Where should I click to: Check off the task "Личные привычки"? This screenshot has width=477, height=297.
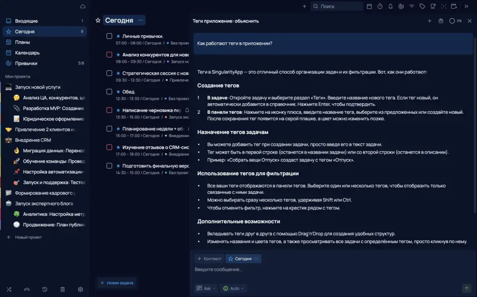[109, 36]
